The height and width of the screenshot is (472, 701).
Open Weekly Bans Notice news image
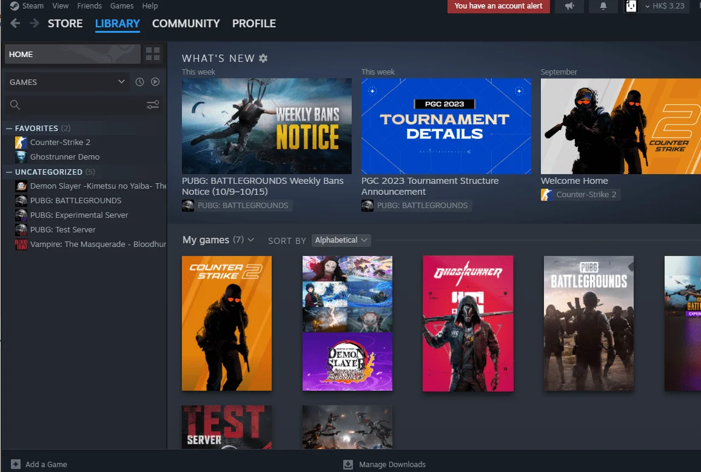click(267, 126)
